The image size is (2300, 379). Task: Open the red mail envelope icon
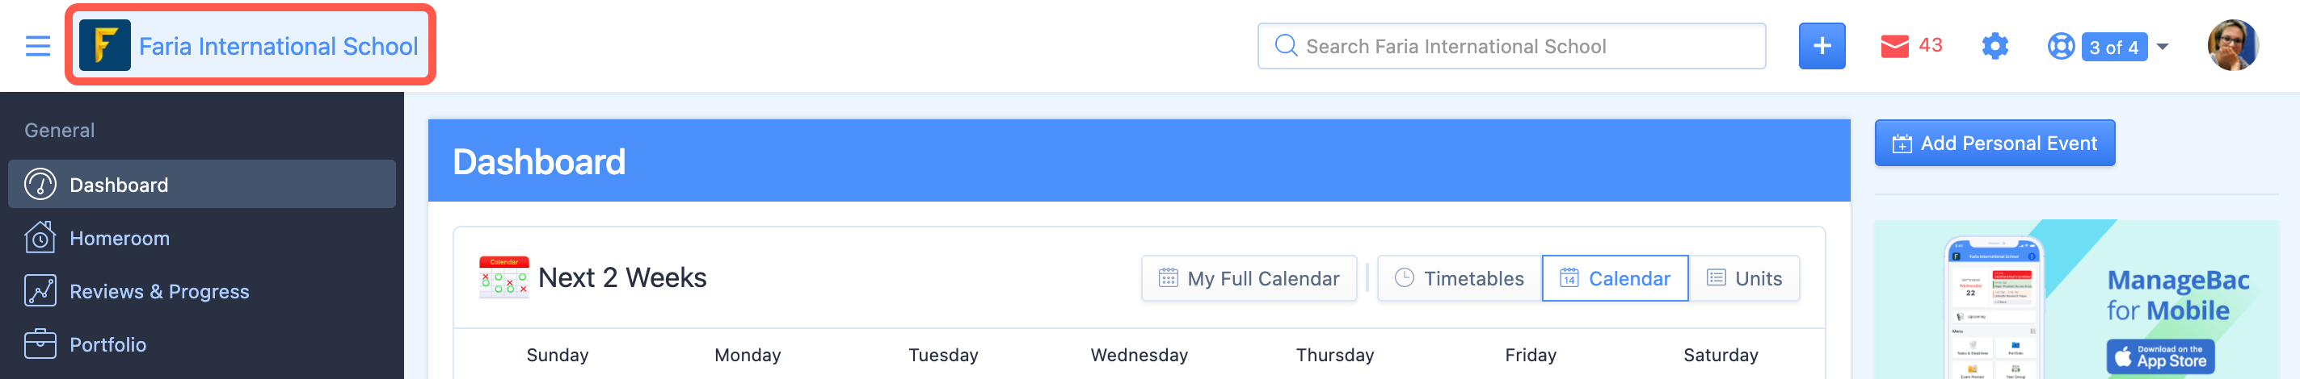1893,45
